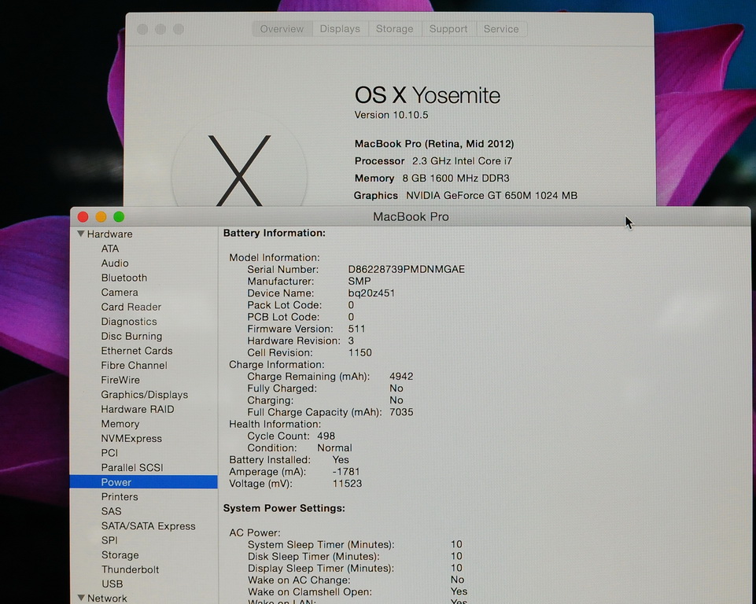Image resolution: width=756 pixels, height=604 pixels.
Task: Click MacBook Pro (Retina, Mid 2012) text
Action: 434,144
